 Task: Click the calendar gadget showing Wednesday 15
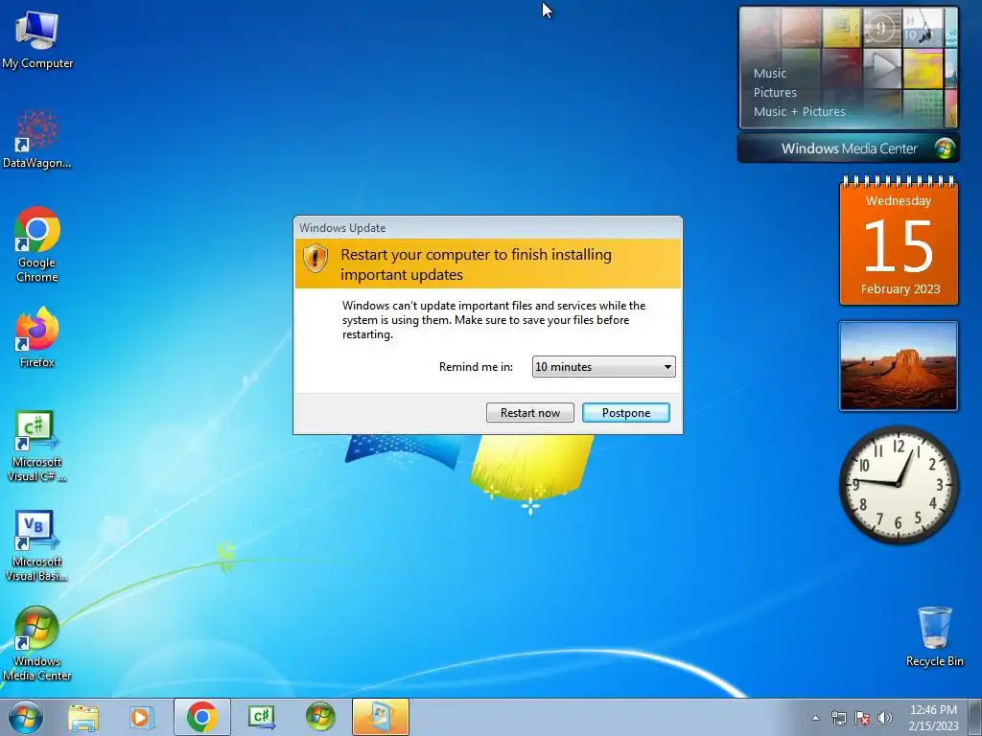[x=899, y=241]
